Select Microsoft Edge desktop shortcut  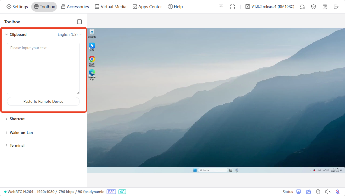pos(92,75)
